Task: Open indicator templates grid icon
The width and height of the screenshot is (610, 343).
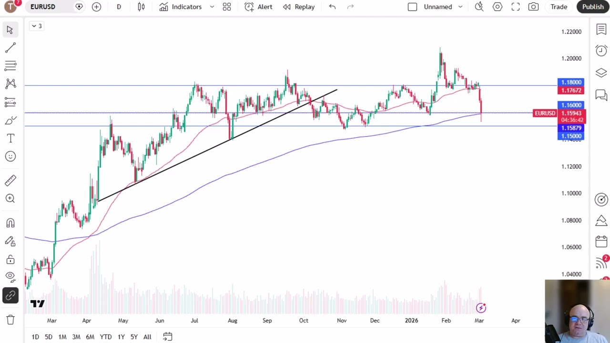Action: click(227, 7)
